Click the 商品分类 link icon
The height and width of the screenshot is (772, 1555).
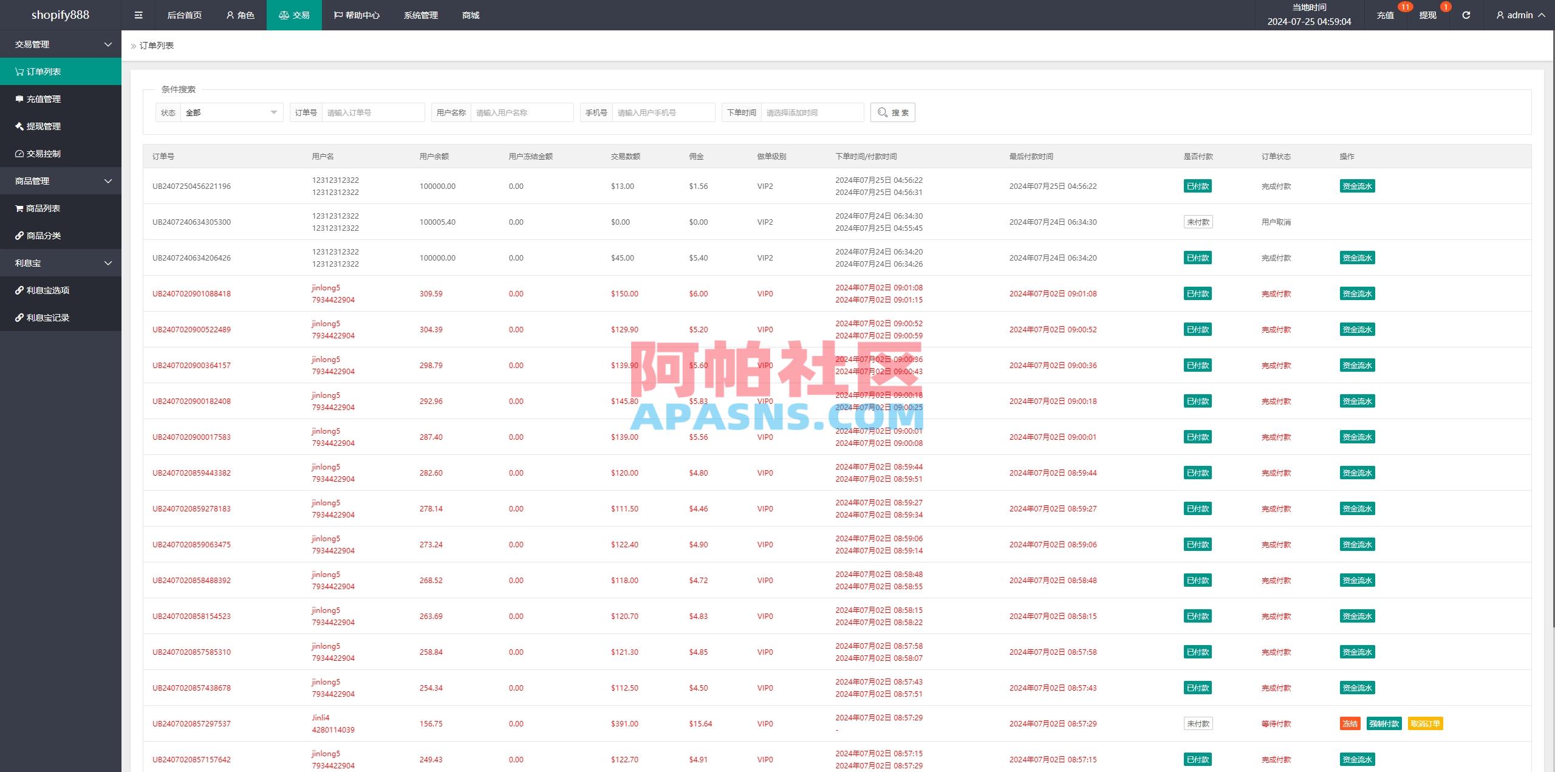click(x=18, y=235)
